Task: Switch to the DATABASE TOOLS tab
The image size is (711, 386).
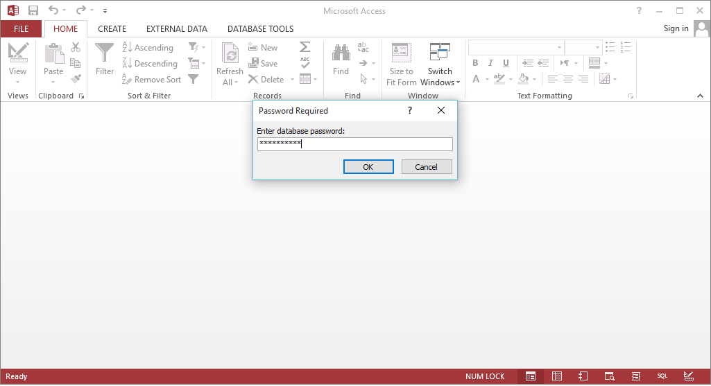Action: click(260, 29)
